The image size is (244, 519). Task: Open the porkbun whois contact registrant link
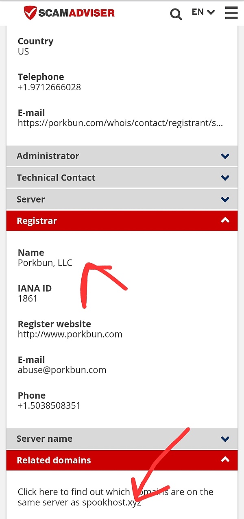click(x=120, y=123)
